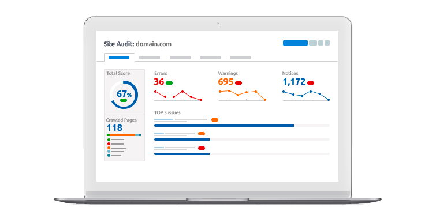Open the Errors count 36

click(159, 82)
